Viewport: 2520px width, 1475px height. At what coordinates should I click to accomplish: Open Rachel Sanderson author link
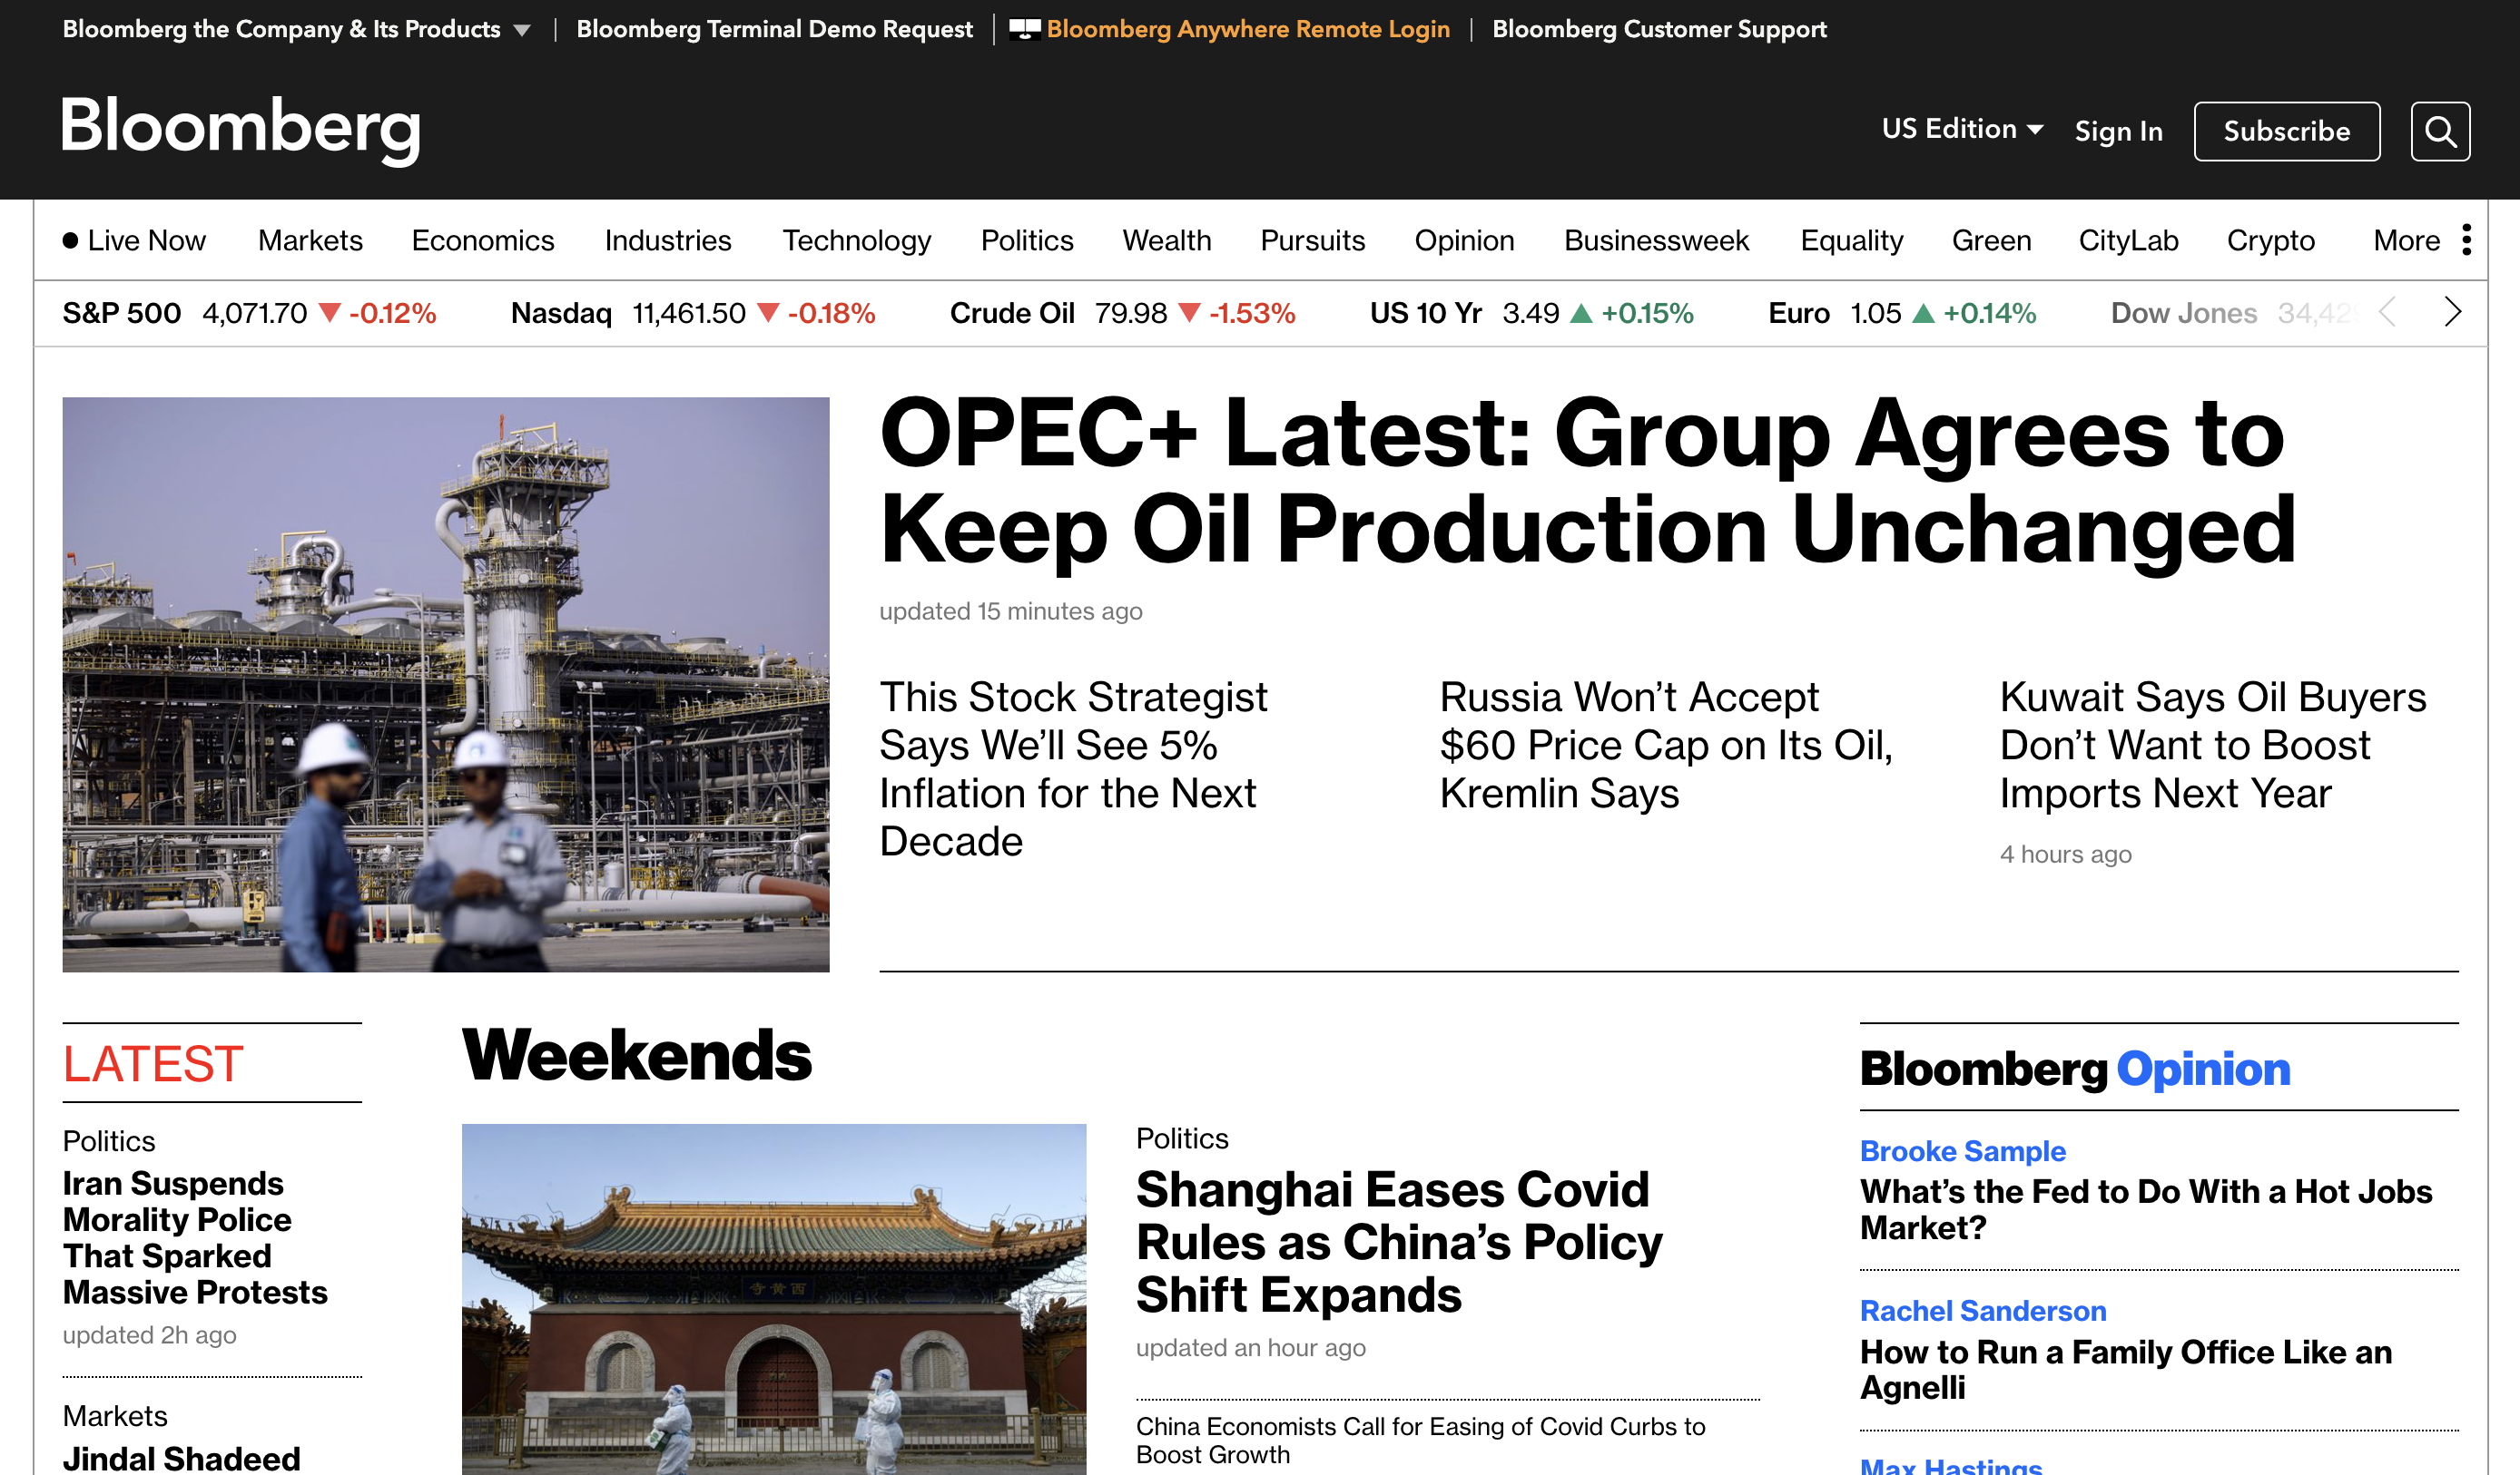coord(1982,1310)
